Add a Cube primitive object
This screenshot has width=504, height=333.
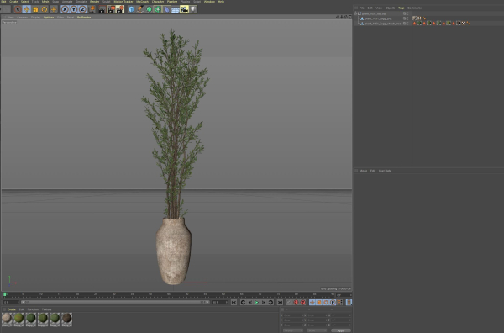[x=131, y=9]
